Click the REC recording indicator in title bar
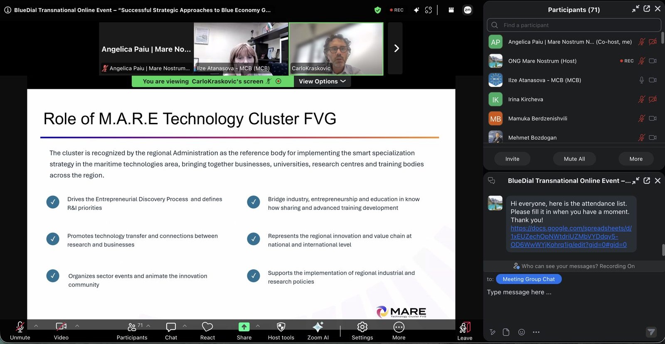 (397, 10)
